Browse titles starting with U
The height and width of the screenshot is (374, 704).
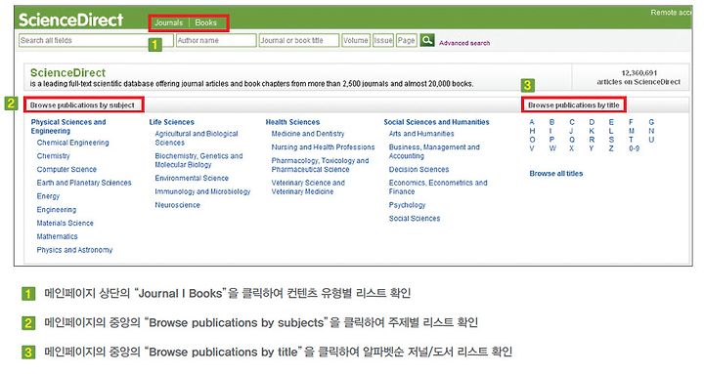click(x=651, y=140)
